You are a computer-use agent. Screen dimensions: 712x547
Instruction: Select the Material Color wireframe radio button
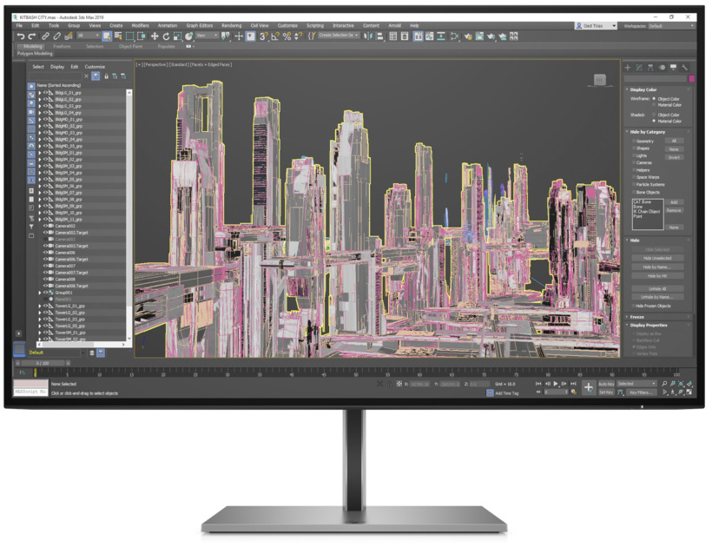pyautogui.click(x=655, y=105)
